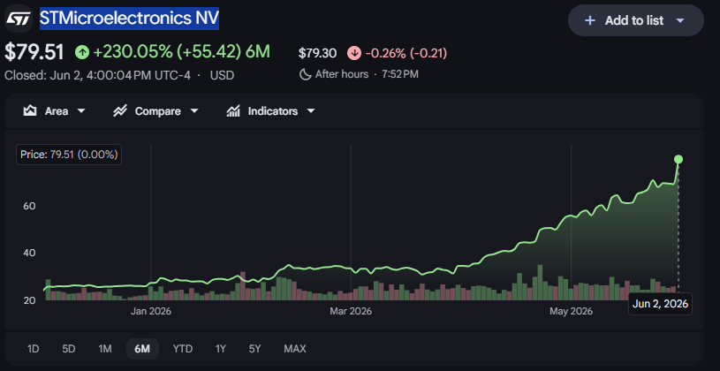
Task: Open the Add to list dropdown caret
Action: pos(680,20)
